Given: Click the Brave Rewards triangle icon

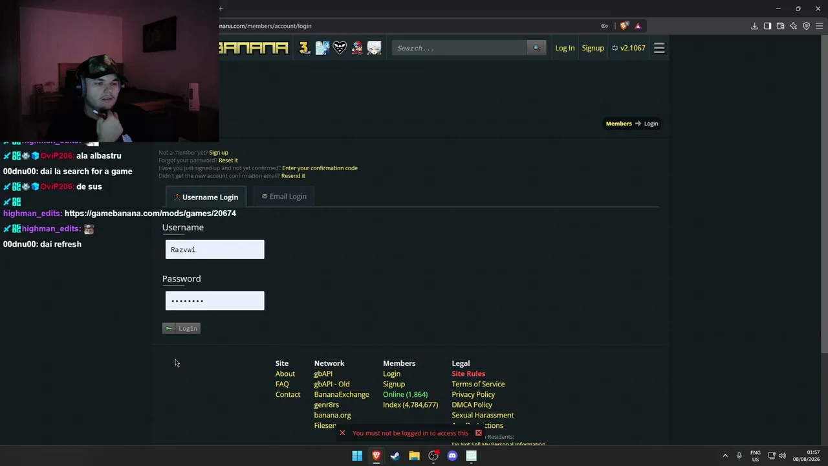Looking at the screenshot, I should tap(638, 26).
